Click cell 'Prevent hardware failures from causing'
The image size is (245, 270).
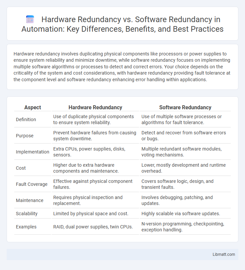pyautogui.click(x=95, y=136)
